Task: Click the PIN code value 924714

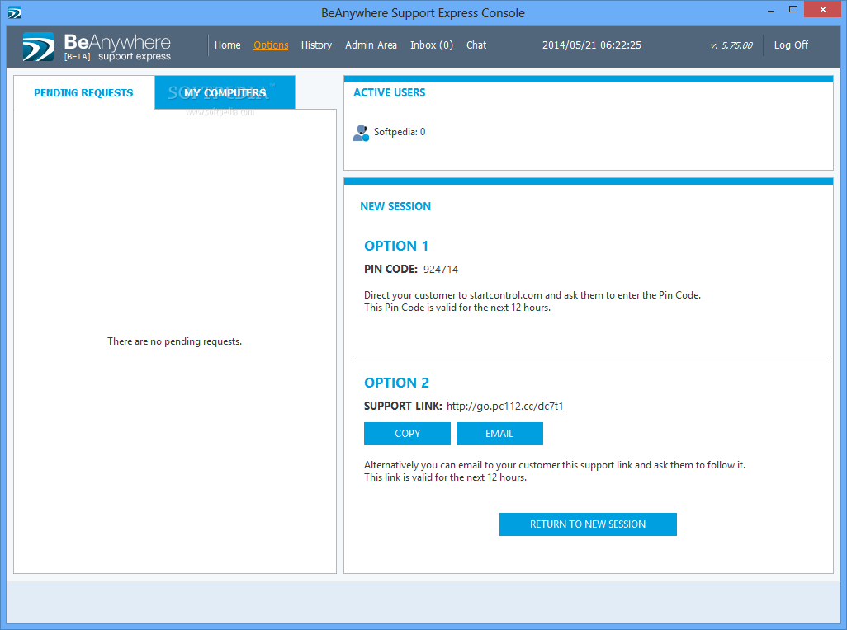Action: point(441,269)
